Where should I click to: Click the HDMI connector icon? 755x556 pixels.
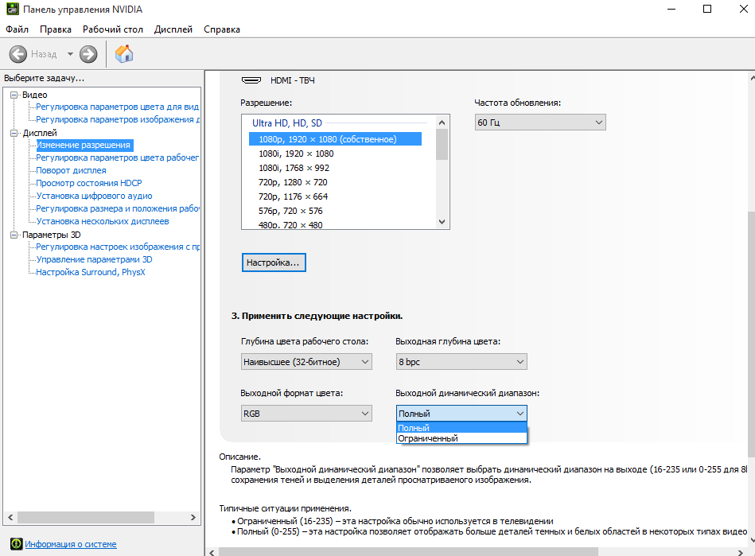coord(251,80)
